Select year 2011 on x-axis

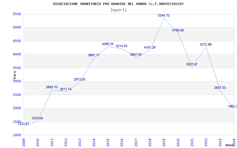[x=52, y=143]
